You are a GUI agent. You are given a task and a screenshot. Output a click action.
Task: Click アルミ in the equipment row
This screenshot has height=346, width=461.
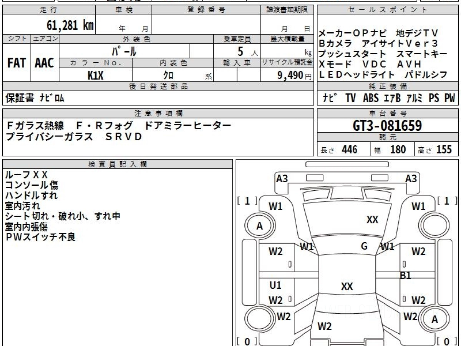[414, 98]
